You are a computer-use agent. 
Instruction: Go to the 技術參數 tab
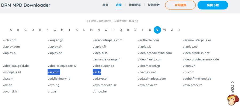click(154, 5)
